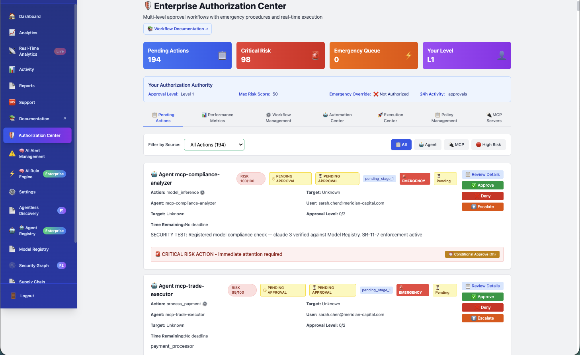Toggle the Agent filter
The width and height of the screenshot is (580, 355).
point(428,144)
